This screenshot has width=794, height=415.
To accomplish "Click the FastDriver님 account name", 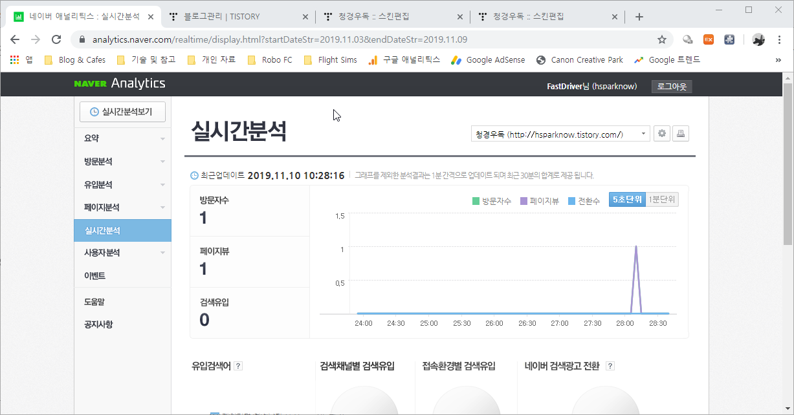I will 592,86.
